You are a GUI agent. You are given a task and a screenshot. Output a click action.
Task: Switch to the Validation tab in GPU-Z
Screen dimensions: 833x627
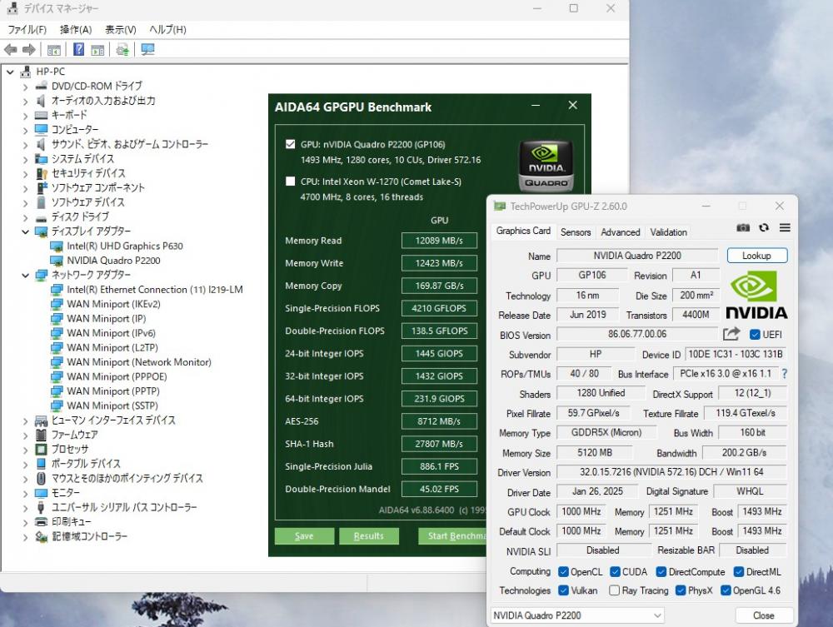tap(668, 232)
